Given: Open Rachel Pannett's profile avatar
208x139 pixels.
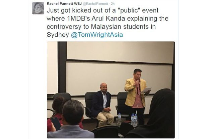Looking at the screenshot, I should click(x=38, y=8).
